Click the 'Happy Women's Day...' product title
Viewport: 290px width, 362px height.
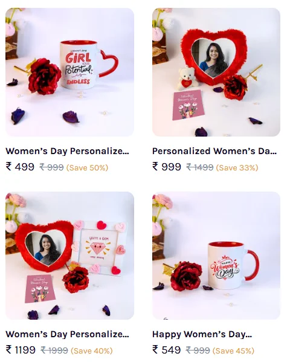[202, 334]
